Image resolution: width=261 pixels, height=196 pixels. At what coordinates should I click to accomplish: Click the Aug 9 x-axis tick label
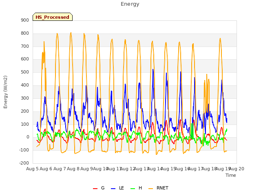click(x=86, y=169)
